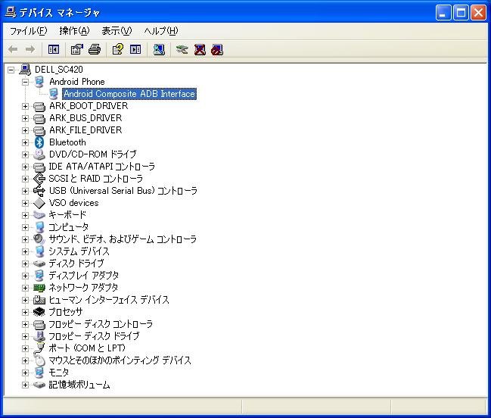Select the ARK_BOOT_DRIVER tree item
The width and height of the screenshot is (491, 418).
(x=88, y=106)
